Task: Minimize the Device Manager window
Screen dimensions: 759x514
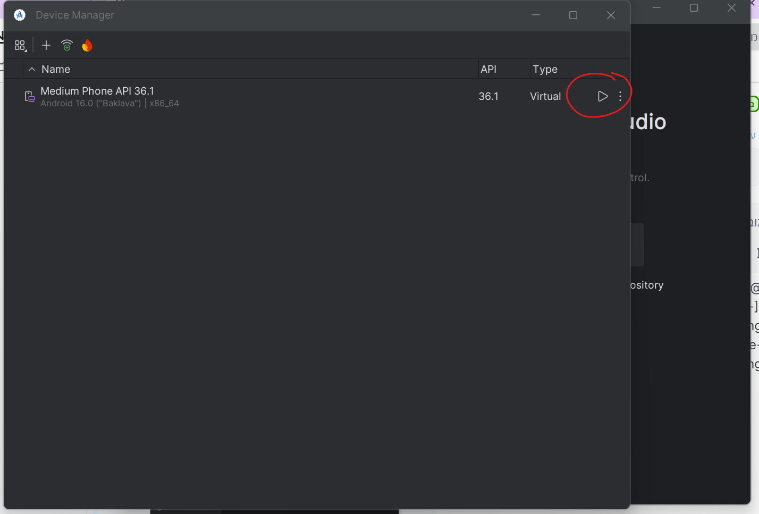Action: [x=536, y=15]
